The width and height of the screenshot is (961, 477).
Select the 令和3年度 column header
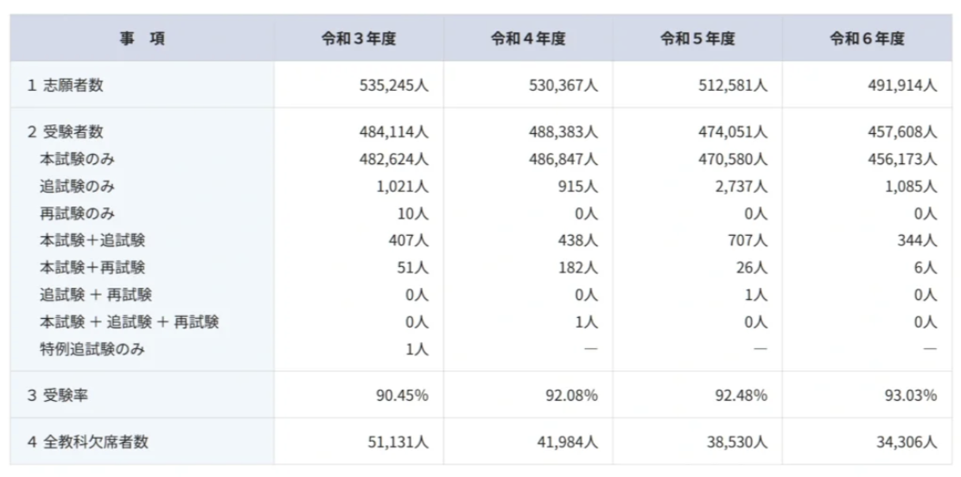[x=359, y=38]
